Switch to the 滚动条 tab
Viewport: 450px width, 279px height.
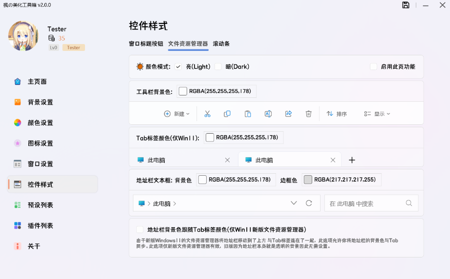pyautogui.click(x=221, y=44)
